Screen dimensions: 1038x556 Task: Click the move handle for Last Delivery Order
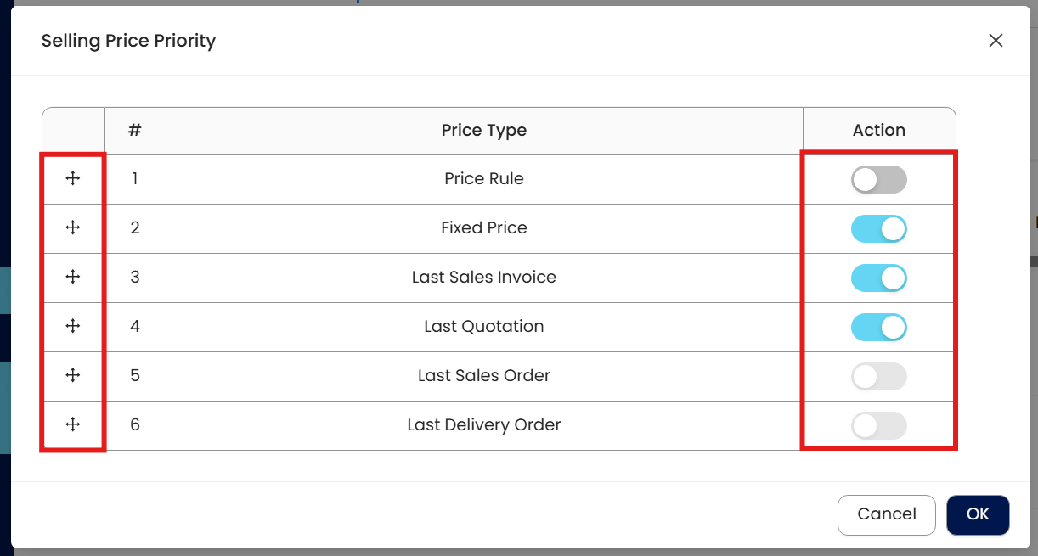pos(73,424)
